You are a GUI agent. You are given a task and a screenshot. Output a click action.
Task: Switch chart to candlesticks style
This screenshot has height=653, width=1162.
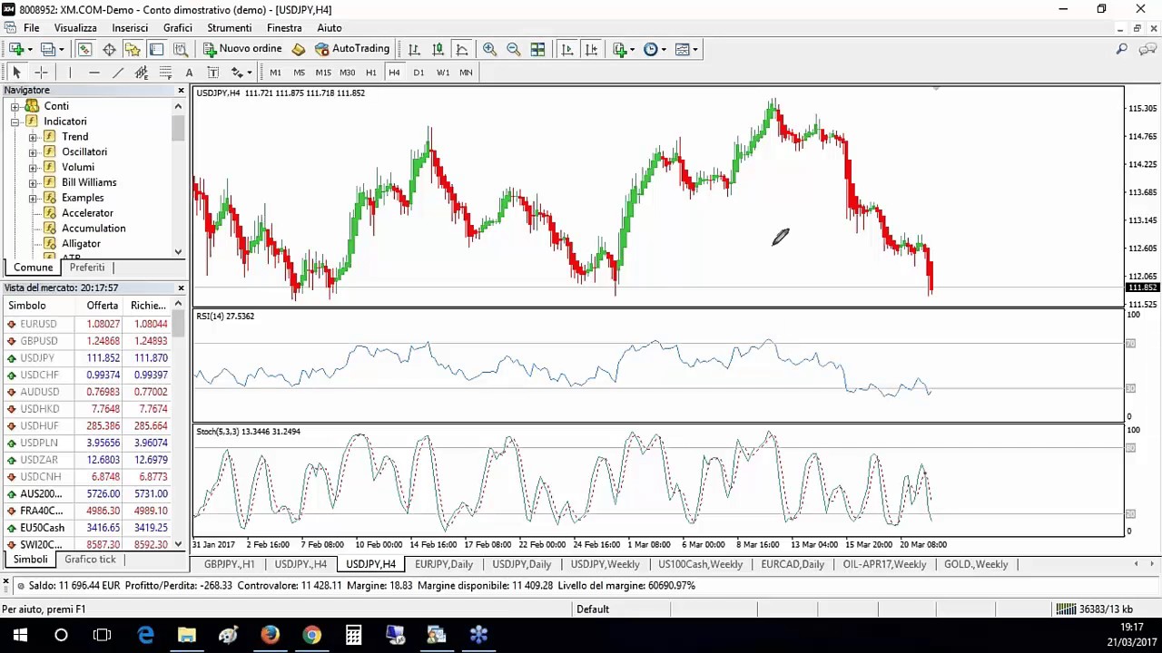pos(438,49)
